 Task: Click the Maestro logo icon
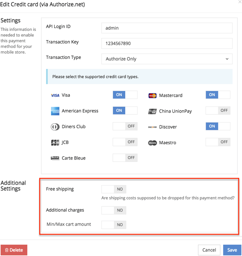(152, 143)
